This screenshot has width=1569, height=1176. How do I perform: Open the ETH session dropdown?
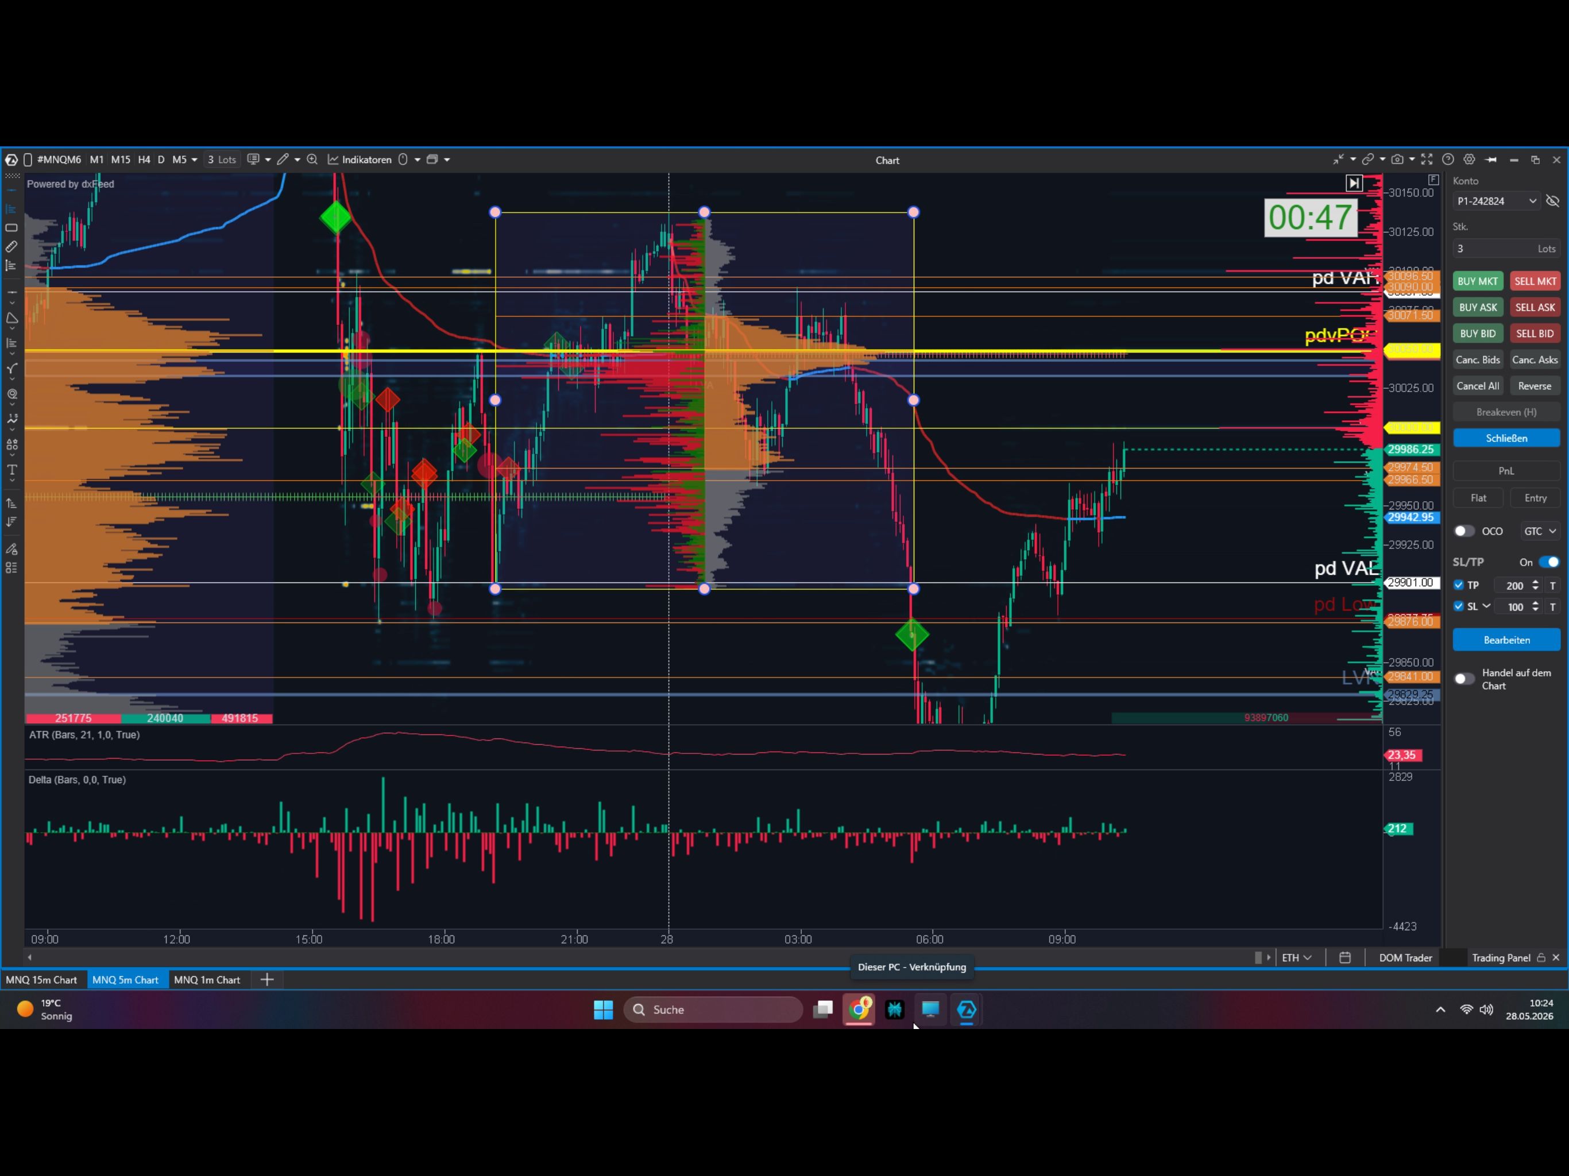pos(1297,958)
